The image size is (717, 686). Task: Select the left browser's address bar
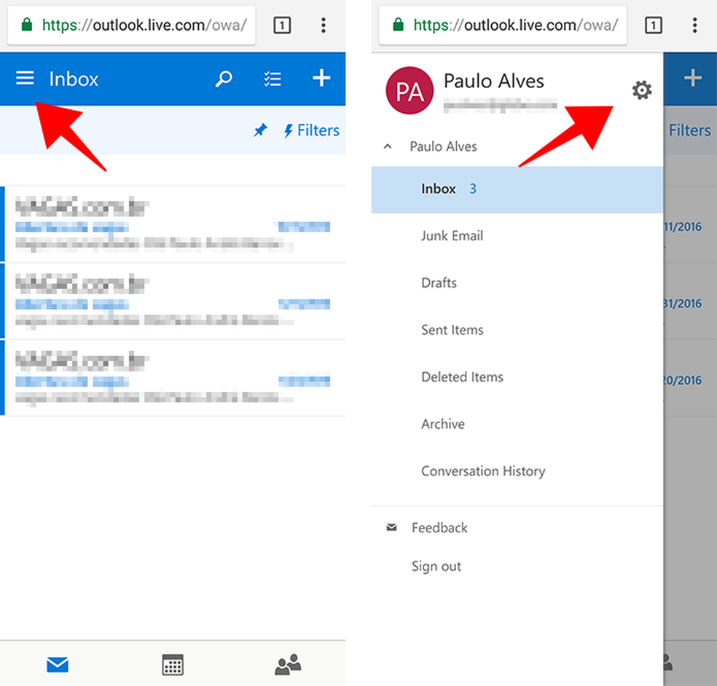132,25
